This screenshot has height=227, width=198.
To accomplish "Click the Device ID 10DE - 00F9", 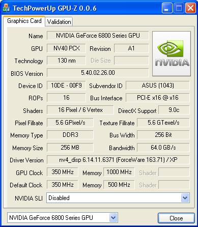I will click(66, 86).
